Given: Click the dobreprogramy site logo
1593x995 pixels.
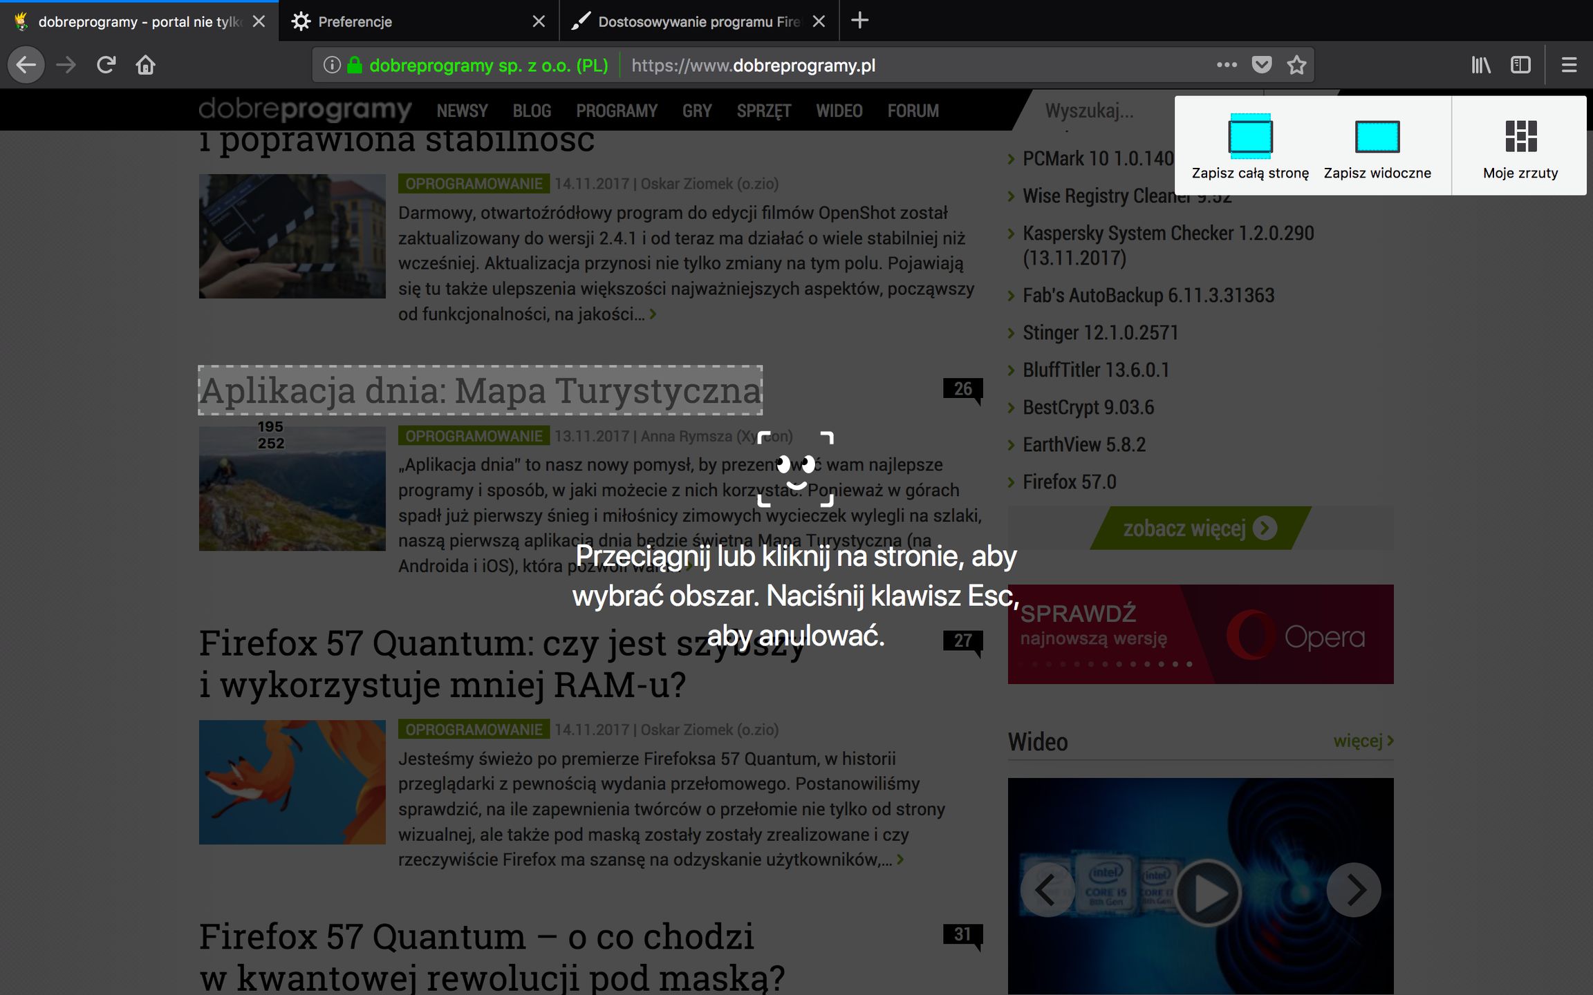Looking at the screenshot, I should tap(306, 109).
